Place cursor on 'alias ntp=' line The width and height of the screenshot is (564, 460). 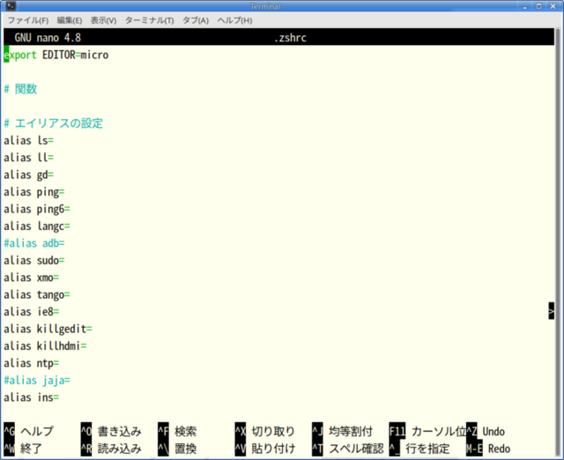click(32, 363)
